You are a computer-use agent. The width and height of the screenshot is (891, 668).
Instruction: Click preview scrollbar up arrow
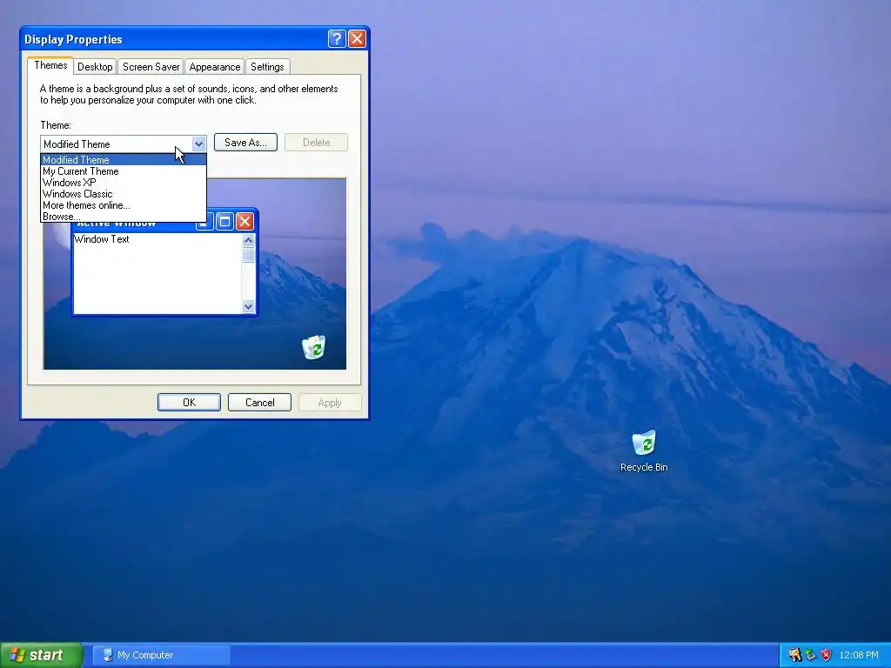(248, 240)
